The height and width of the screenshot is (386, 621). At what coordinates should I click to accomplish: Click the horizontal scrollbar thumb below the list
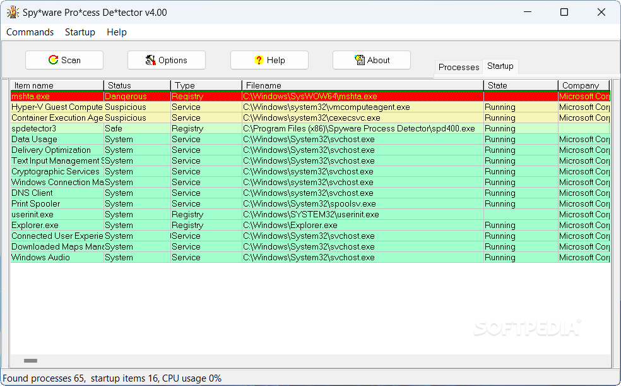(30, 361)
